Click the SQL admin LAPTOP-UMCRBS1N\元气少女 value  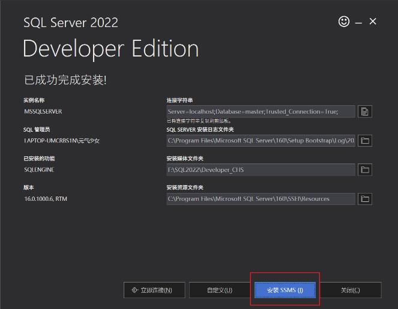tap(62, 141)
